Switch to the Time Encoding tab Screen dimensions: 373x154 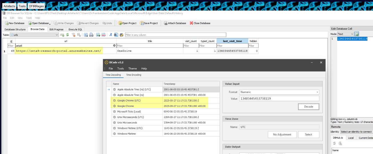coord(134,75)
